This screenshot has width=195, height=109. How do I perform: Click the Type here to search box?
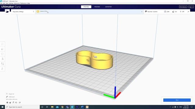tap(22, 107)
